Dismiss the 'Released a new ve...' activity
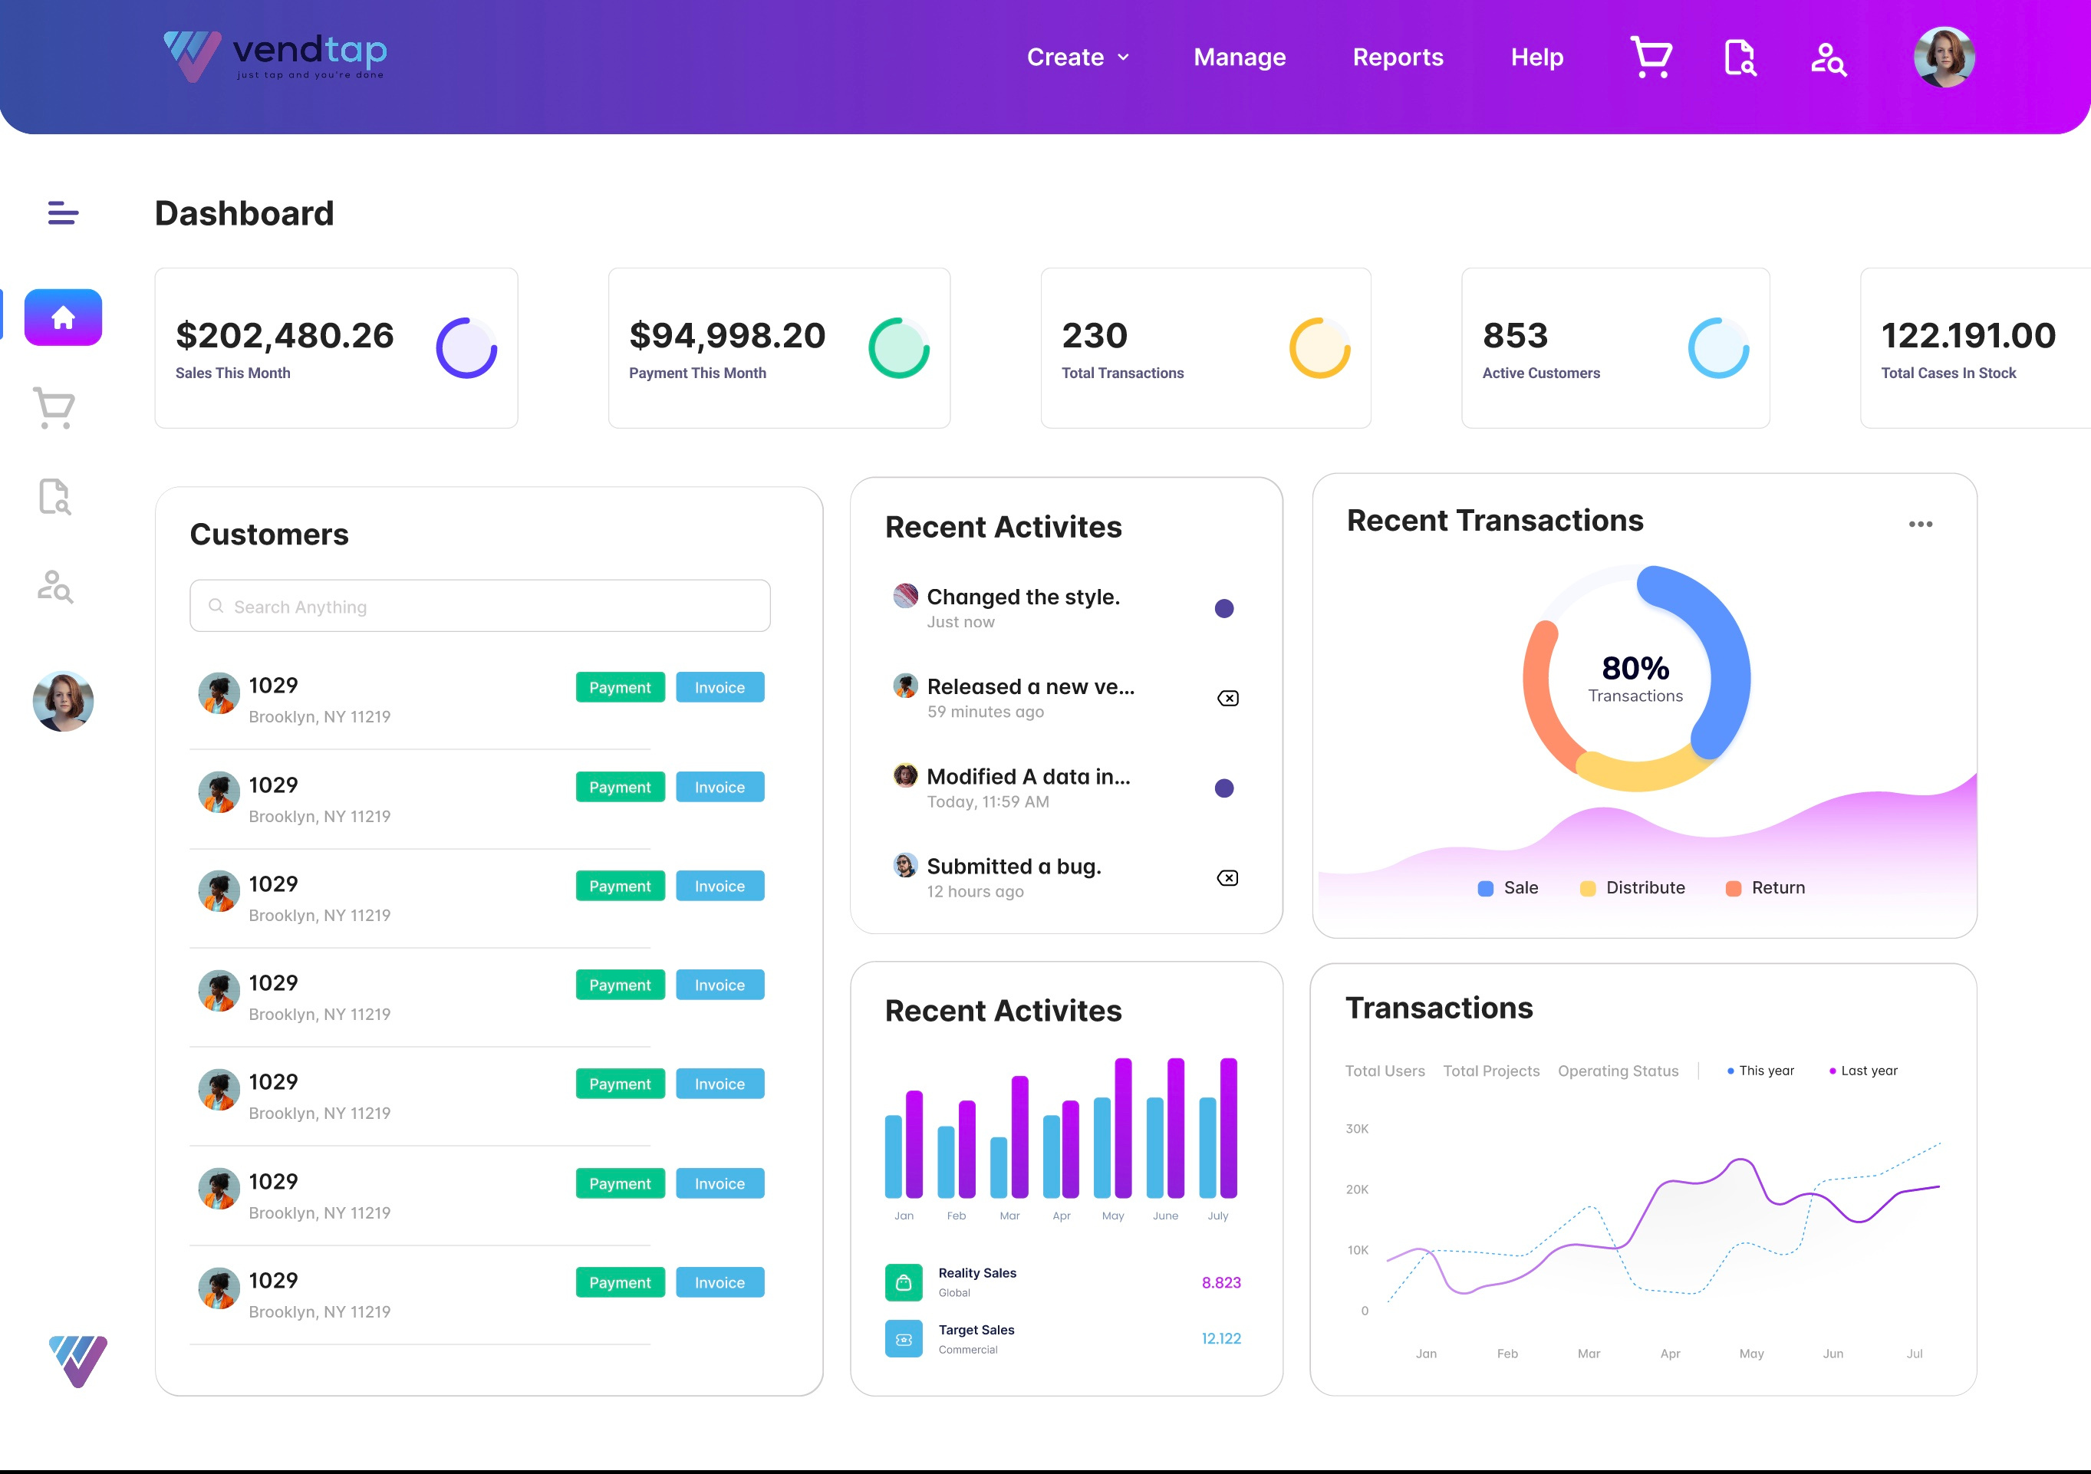 point(1227,699)
